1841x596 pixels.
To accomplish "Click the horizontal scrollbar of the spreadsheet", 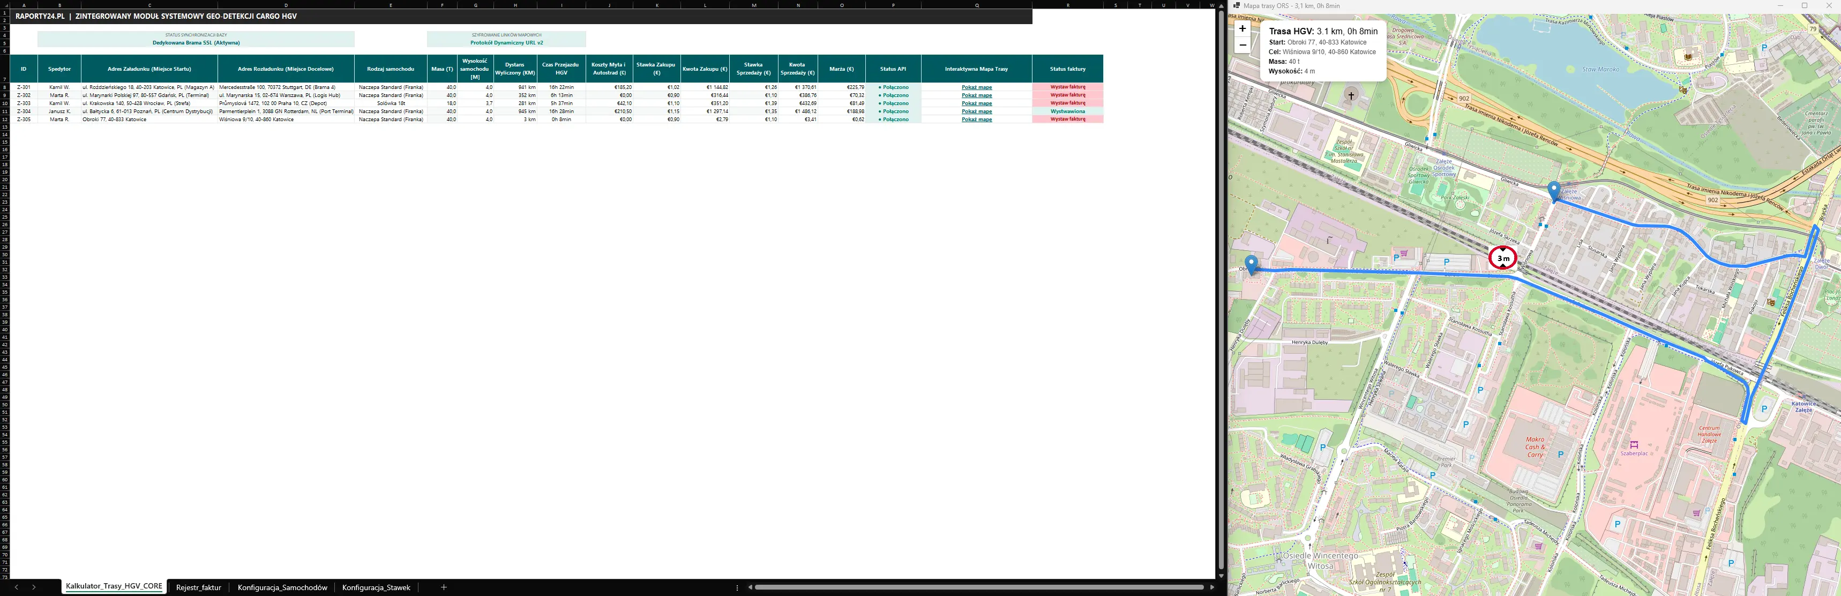I will tap(978, 587).
